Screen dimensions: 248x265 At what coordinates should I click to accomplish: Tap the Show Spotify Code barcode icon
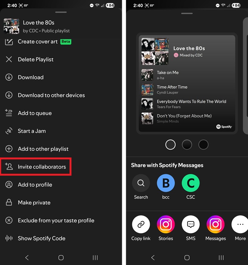click(9, 238)
